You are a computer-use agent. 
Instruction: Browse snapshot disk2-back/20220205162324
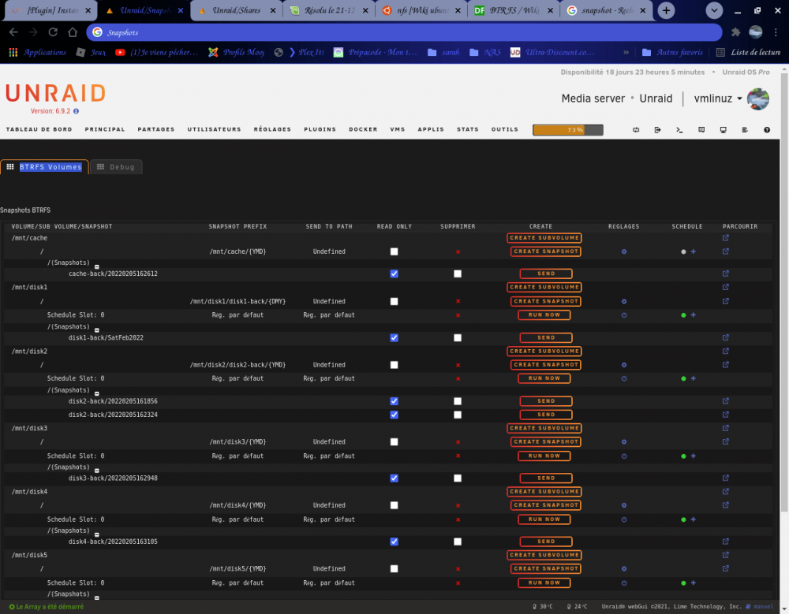pyautogui.click(x=726, y=415)
